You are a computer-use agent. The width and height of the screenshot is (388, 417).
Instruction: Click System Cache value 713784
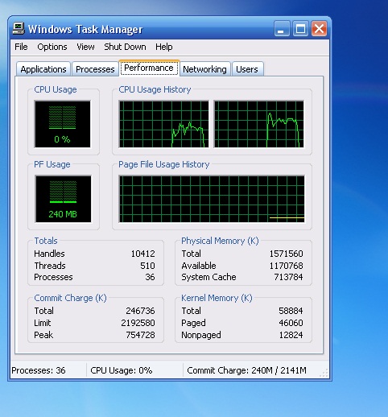(288, 277)
